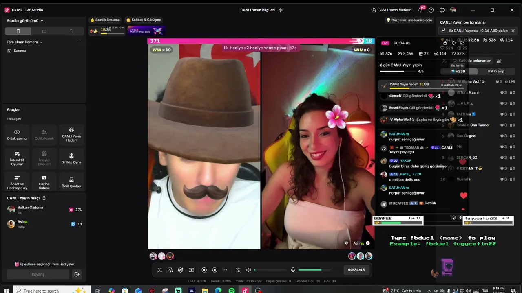Click the Katkıda bulunanlar button

pyautogui.click(x=471, y=61)
